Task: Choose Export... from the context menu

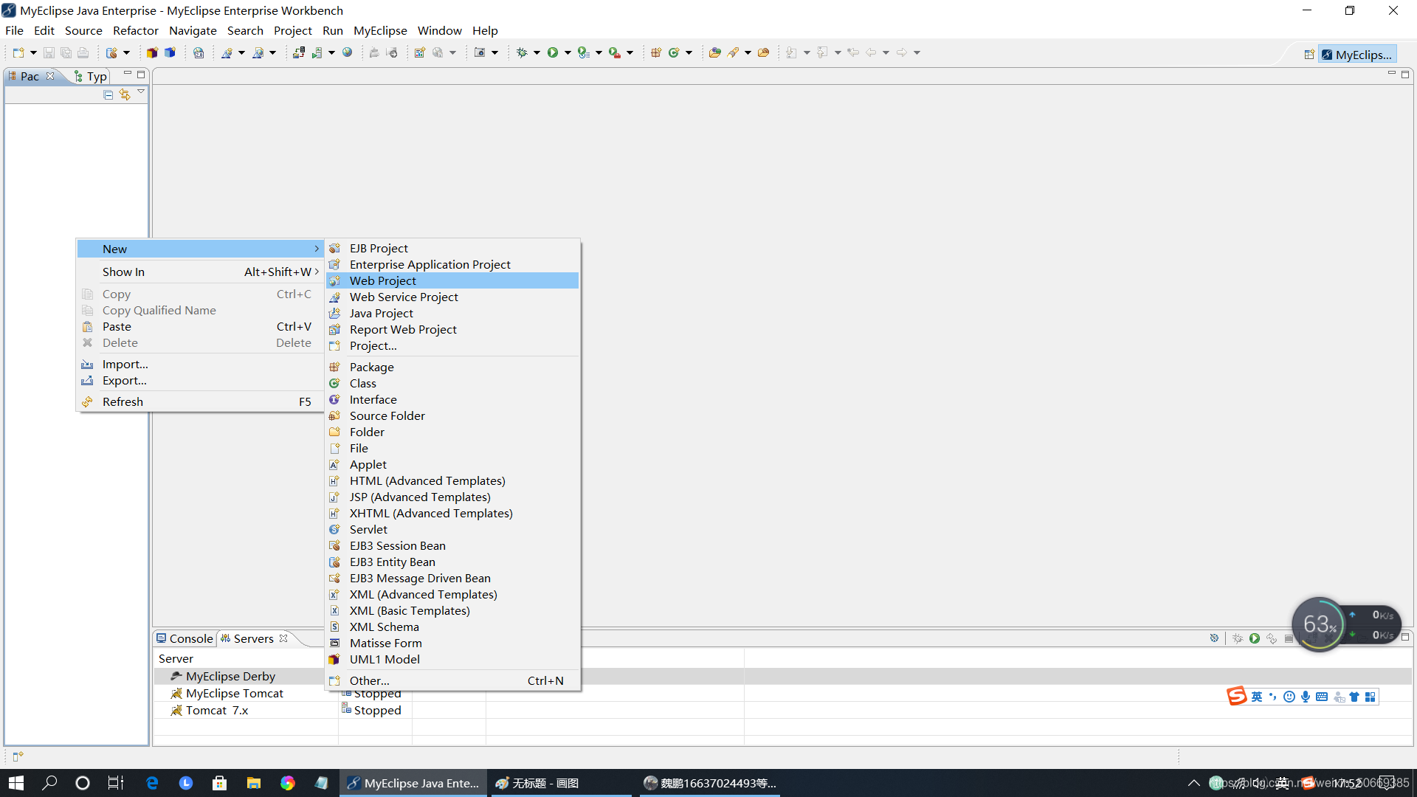Action: click(200, 380)
